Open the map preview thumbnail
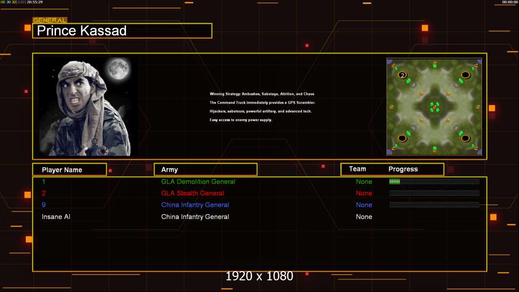The width and height of the screenshot is (519, 292). click(x=434, y=107)
